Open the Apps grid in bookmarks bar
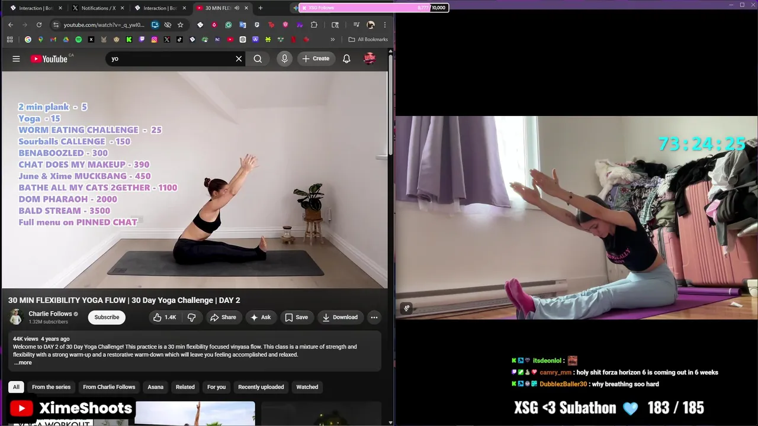 [9, 40]
